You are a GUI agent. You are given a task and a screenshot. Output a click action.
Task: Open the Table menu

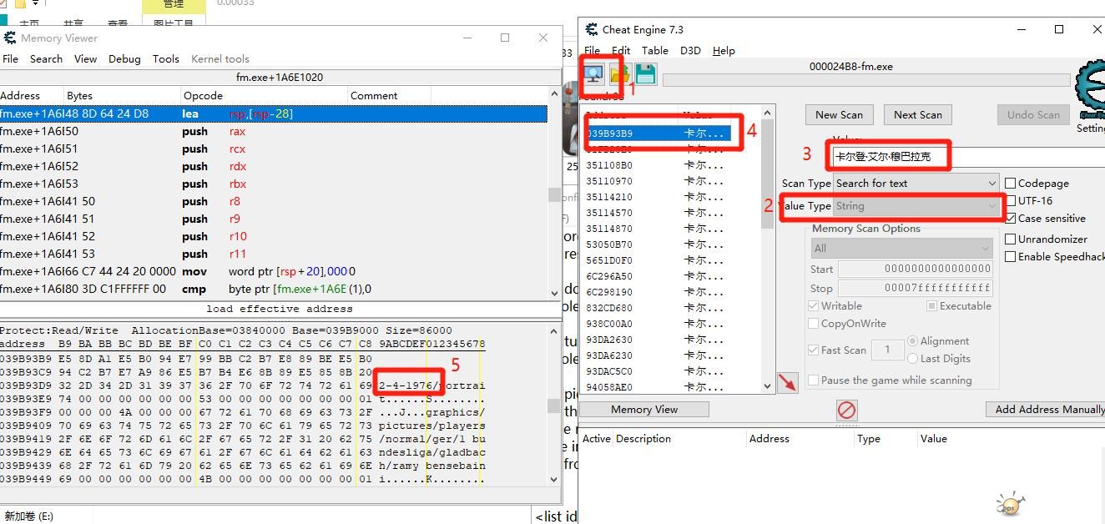(x=655, y=50)
